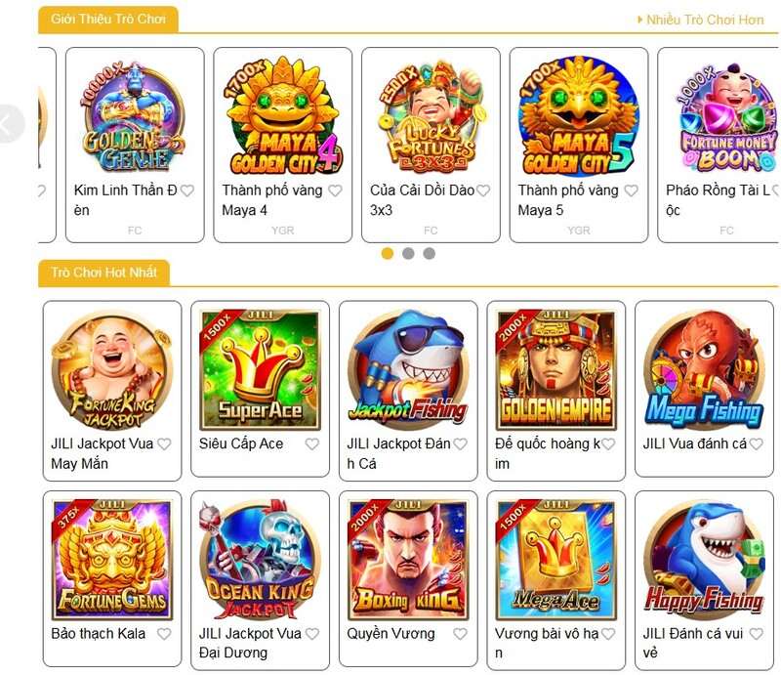Select the Fortune King Jackpot game

112,370
